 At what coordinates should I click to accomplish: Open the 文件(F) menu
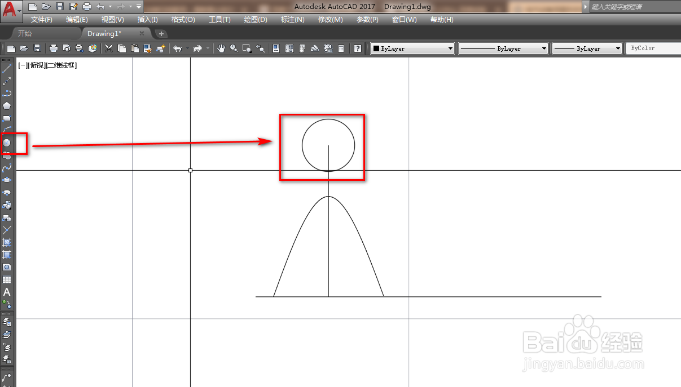(x=42, y=20)
